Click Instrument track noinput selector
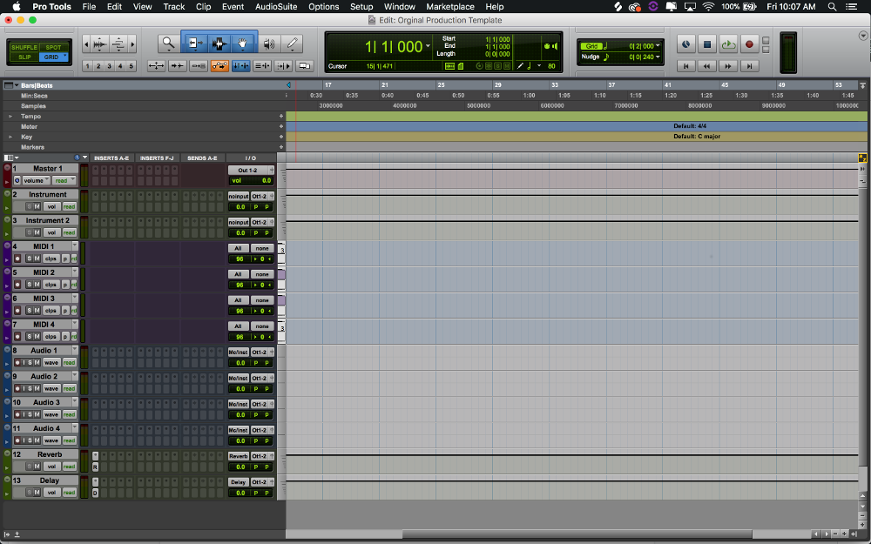Screen dimensions: 871x544 [x=239, y=197]
